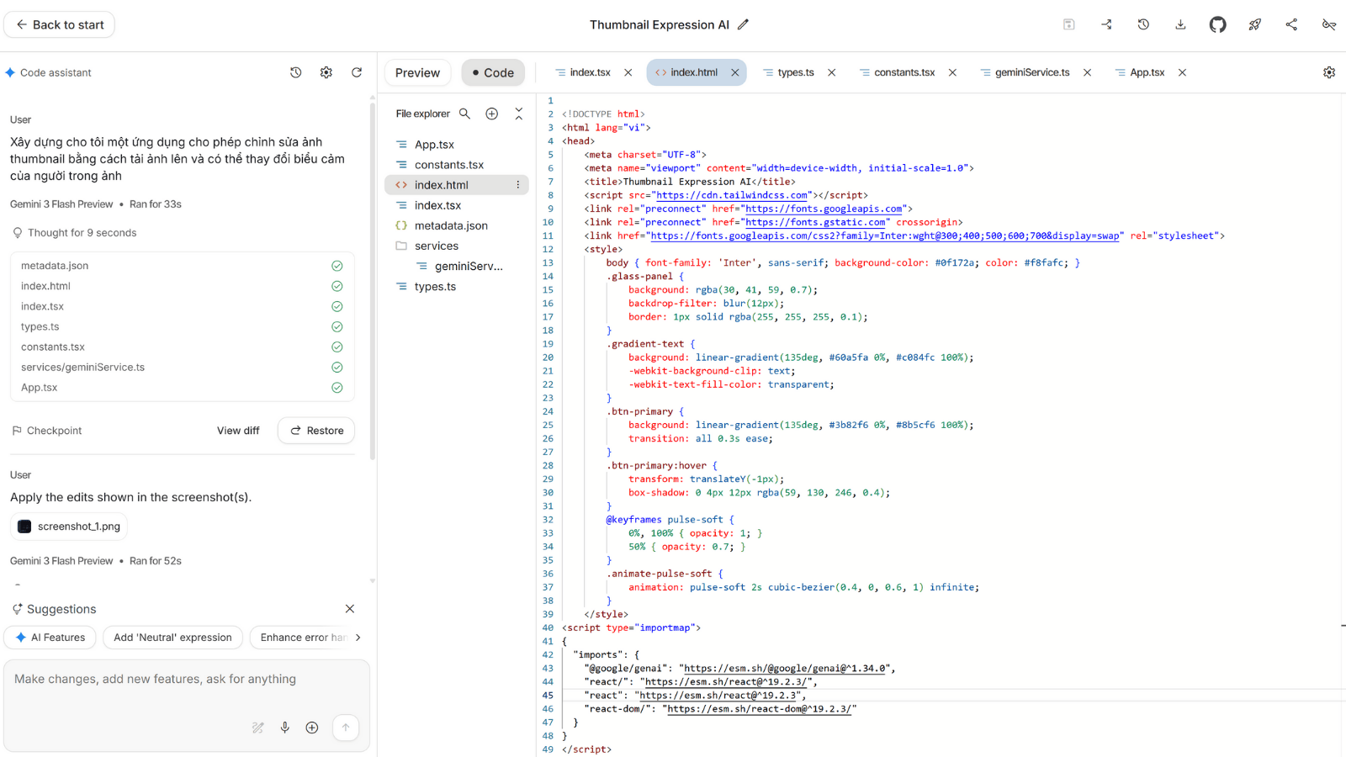Toggle code visibility with the eye-slash icon

point(1329,24)
